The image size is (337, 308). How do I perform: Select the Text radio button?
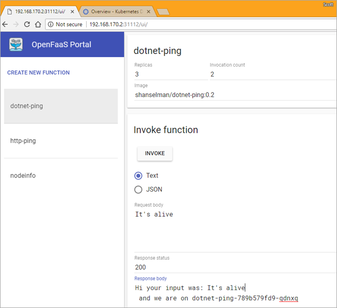(x=138, y=176)
